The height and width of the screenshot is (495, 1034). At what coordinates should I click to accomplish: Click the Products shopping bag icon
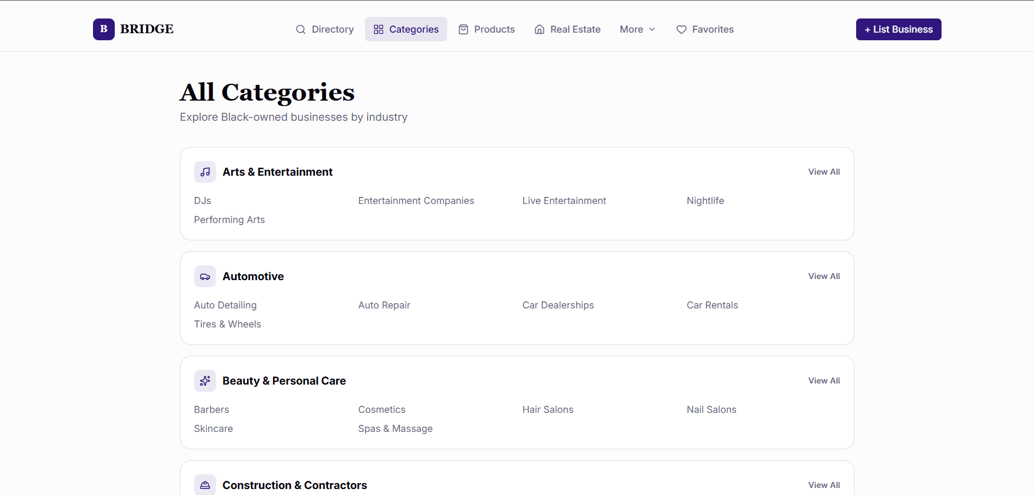coord(463,29)
